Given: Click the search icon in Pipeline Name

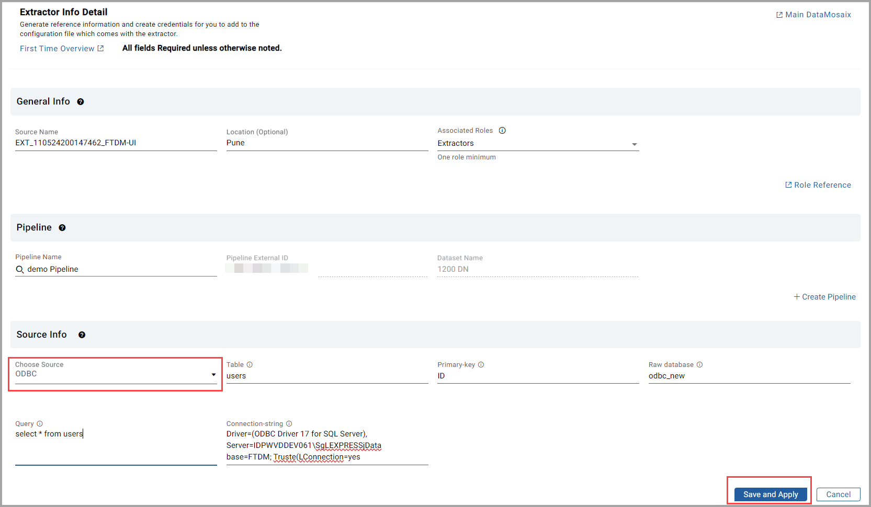Looking at the screenshot, I should (x=20, y=270).
